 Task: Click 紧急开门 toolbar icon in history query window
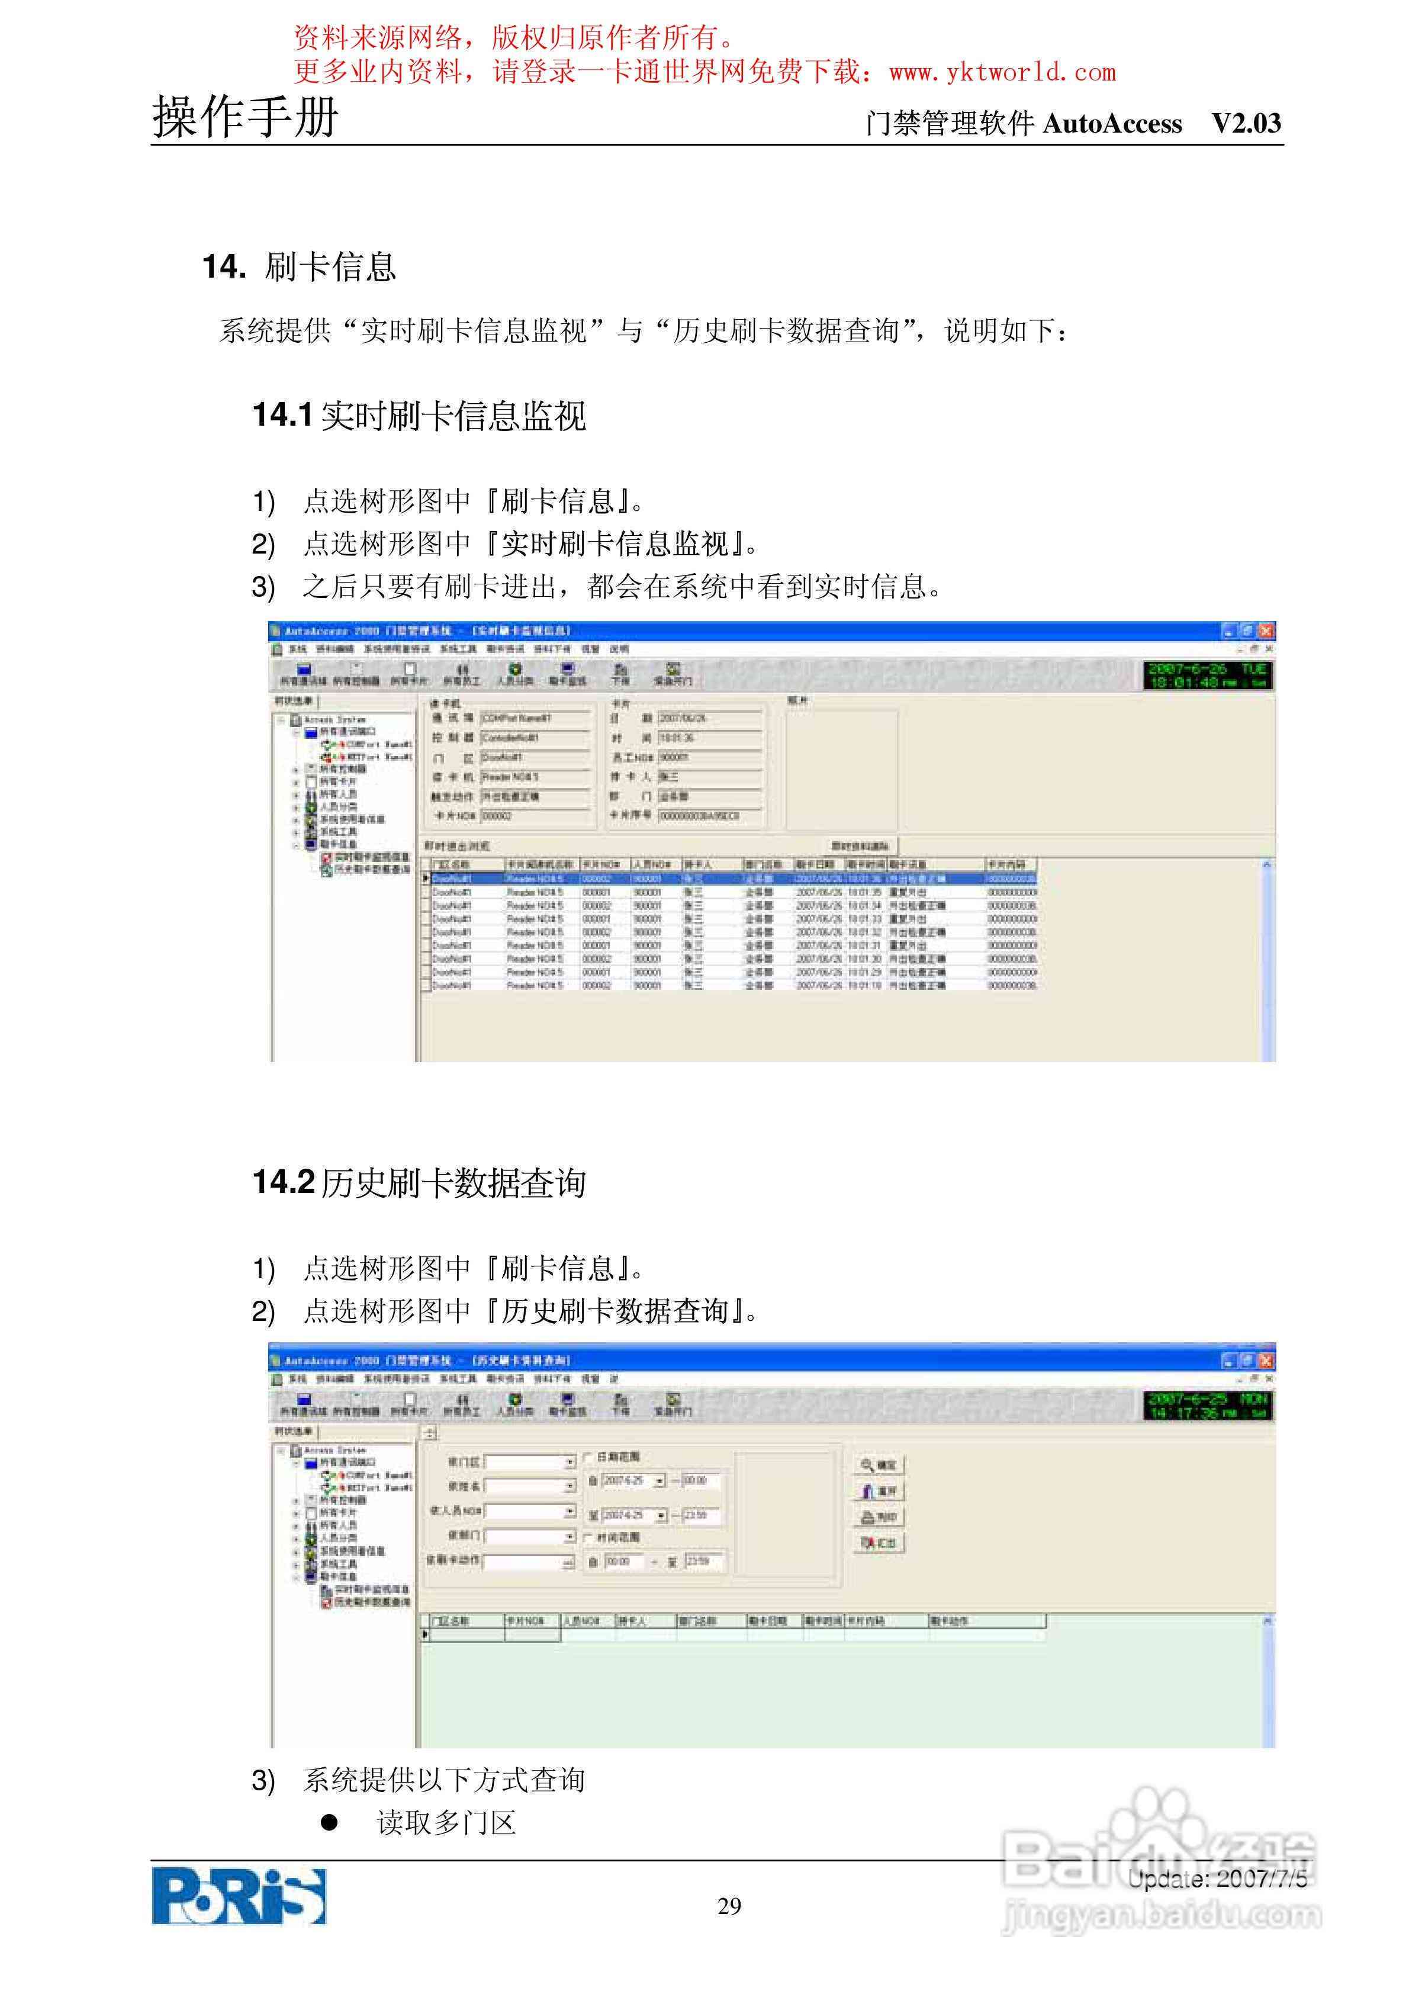pos(673,1405)
